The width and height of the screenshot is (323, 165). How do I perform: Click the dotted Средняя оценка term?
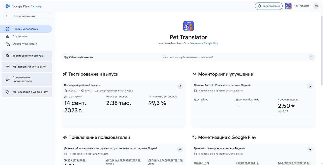[288, 99]
